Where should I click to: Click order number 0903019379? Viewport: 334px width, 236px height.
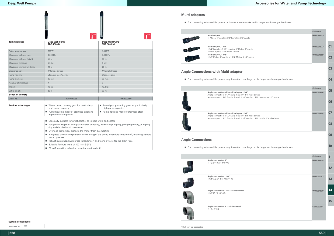[318, 160]
